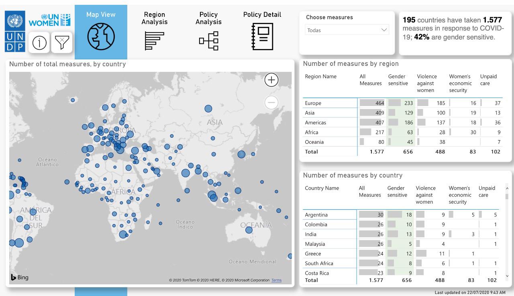Expand the Choose measures dropdown
The image size is (514, 296).
[347, 30]
